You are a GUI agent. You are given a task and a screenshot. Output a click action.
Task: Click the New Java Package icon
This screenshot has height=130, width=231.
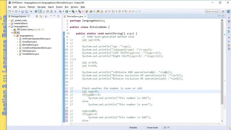coord(87,11)
